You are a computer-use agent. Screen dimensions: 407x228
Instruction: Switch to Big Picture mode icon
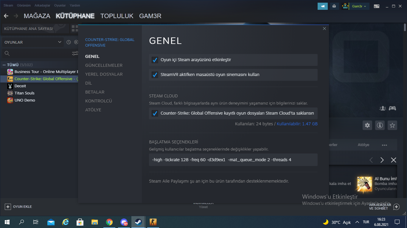(x=377, y=6)
